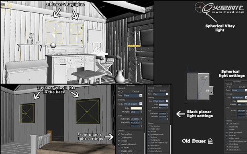The height and width of the screenshot is (154, 247).
Task: Open Units Default (image) dropdown, front panel
Action: (133, 104)
